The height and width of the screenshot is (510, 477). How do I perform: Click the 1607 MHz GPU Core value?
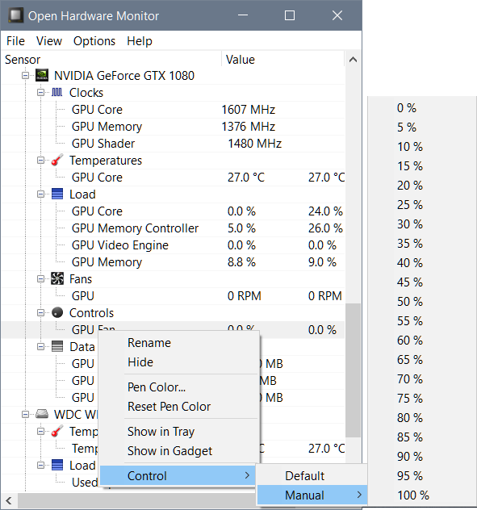249,110
